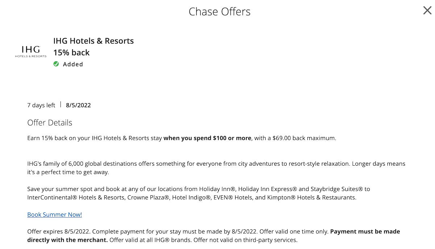Select the 8/5/2022 expiration date
This screenshot has height=249, width=435.
pos(78,105)
